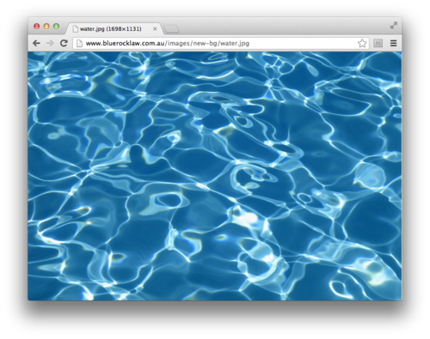Open the Chrome hamburger menu
430x339 pixels.
click(x=394, y=43)
